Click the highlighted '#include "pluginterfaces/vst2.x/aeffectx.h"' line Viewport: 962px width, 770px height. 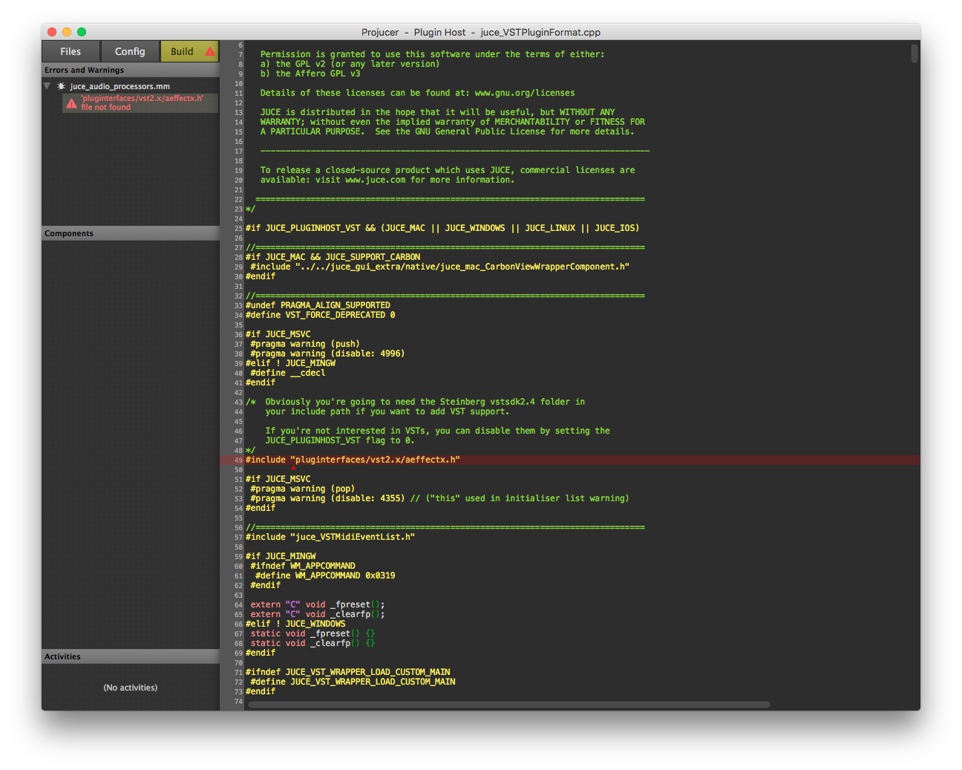tap(353, 460)
